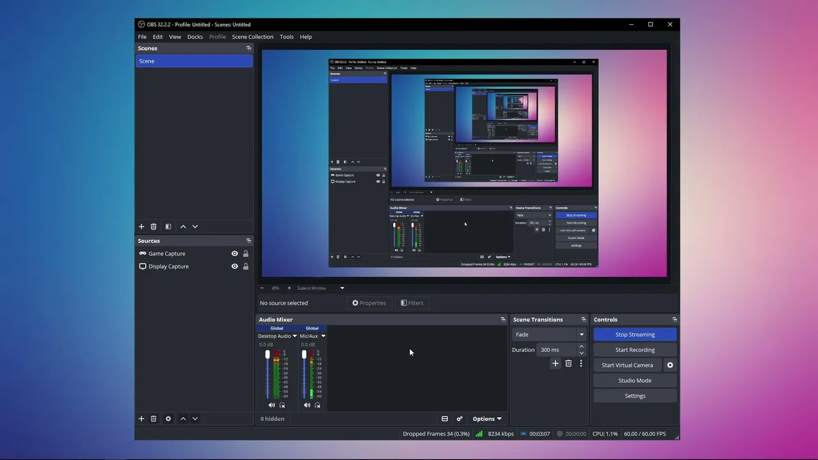818x460 pixels.
Task: Move the scene down with the arrow
Action: (x=195, y=226)
